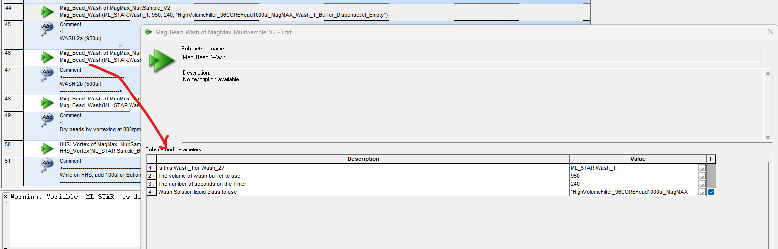778x249 pixels.
Task: Click 'WASH 2b (500ul)' comment text
Action: tap(80, 84)
